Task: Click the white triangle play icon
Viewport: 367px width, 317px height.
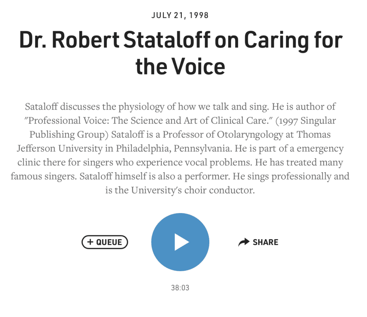Action: point(181,242)
